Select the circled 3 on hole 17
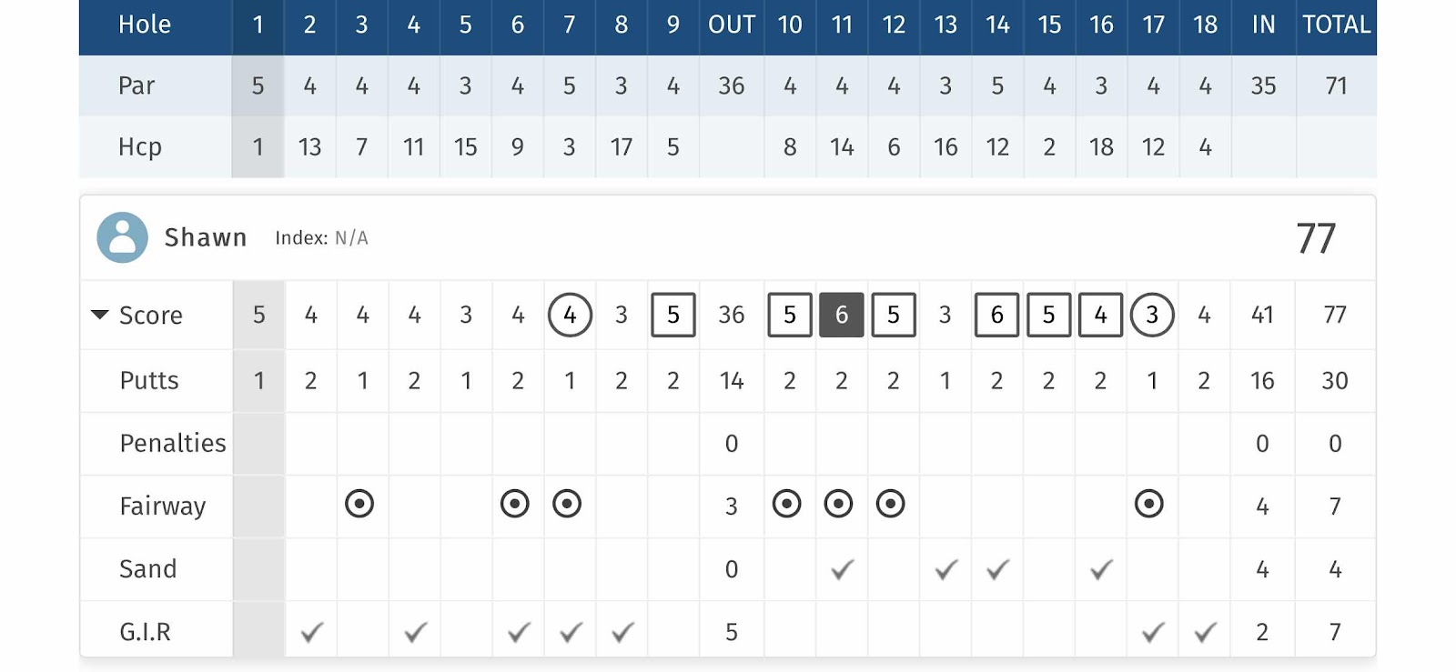This screenshot has height=672, width=1456. [x=1152, y=315]
